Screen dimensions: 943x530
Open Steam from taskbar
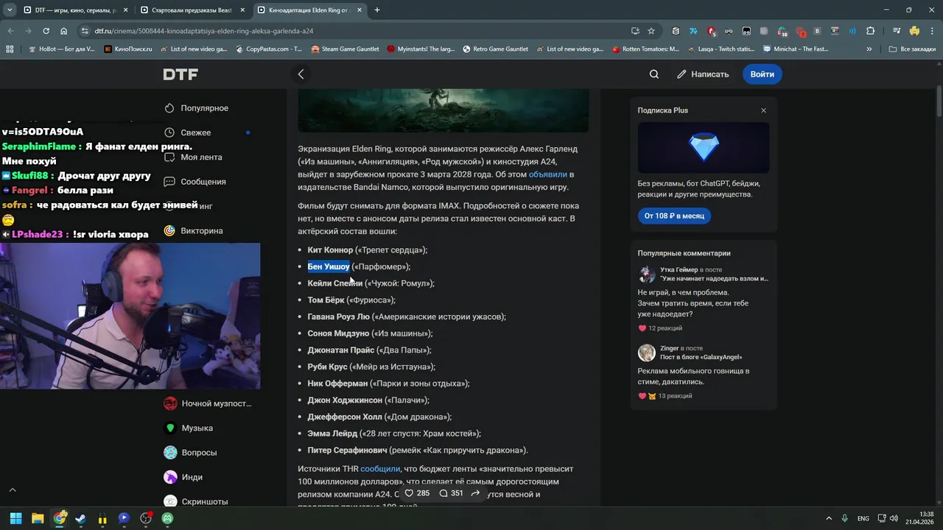click(80, 518)
